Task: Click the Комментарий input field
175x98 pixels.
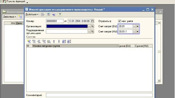Action: [x=99, y=95]
